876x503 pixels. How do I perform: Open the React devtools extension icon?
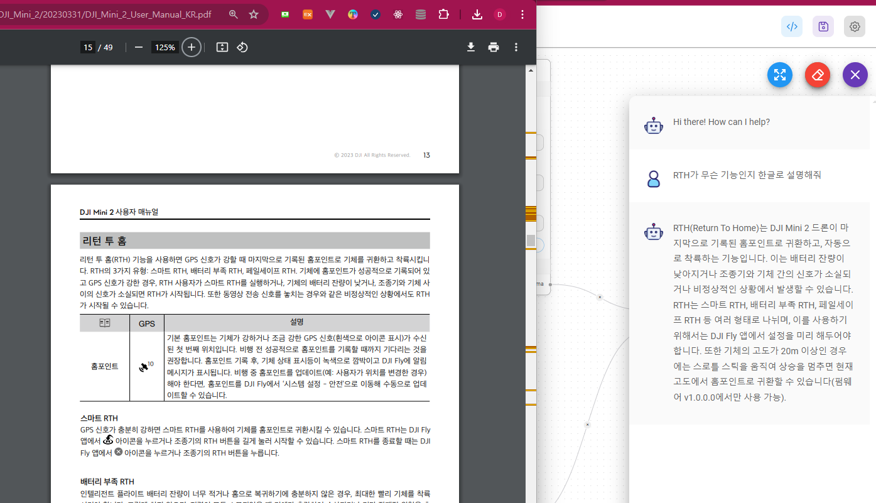coord(398,14)
